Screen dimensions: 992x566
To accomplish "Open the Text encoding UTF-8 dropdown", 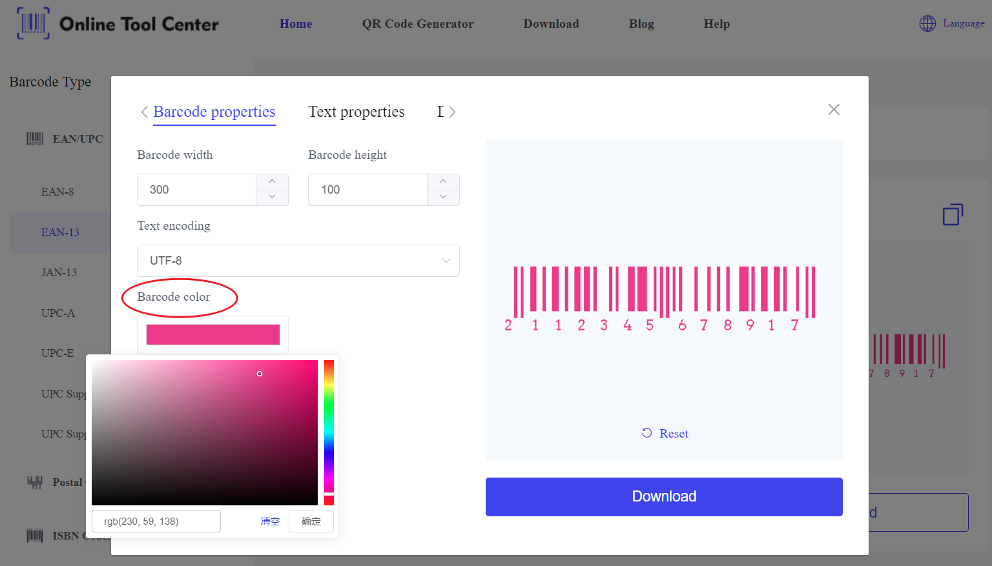I will (298, 261).
